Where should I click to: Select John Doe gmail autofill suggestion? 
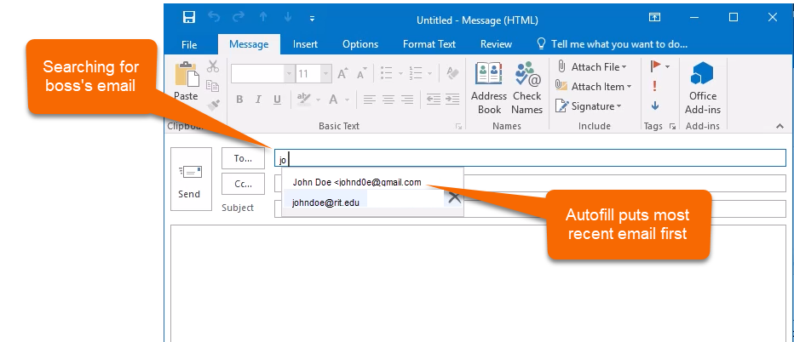(358, 182)
